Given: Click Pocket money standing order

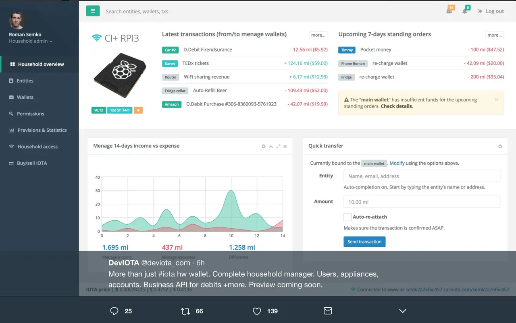Looking at the screenshot, I should pos(376,50).
